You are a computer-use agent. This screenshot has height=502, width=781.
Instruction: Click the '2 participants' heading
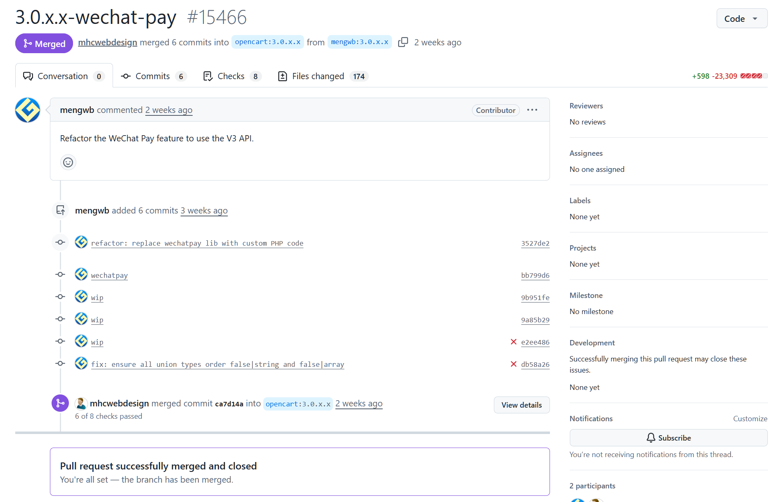tap(592, 486)
